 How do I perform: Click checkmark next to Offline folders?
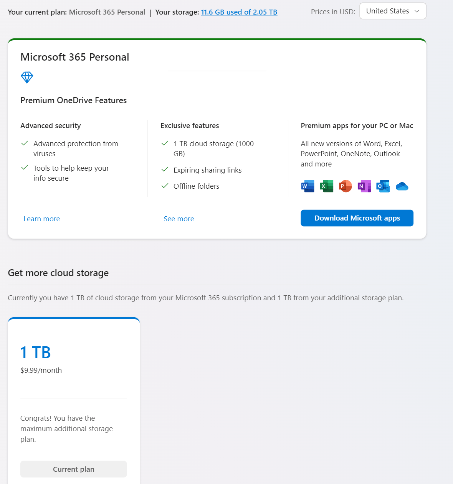coord(165,186)
